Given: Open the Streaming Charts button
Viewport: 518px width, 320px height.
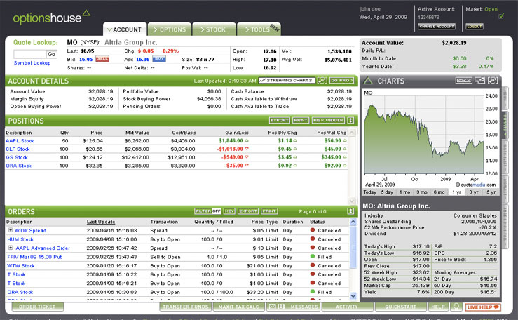Looking at the screenshot, I should coord(287,80).
